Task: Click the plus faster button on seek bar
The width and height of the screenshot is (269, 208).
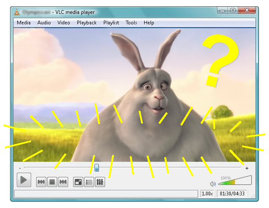Action: (247, 168)
